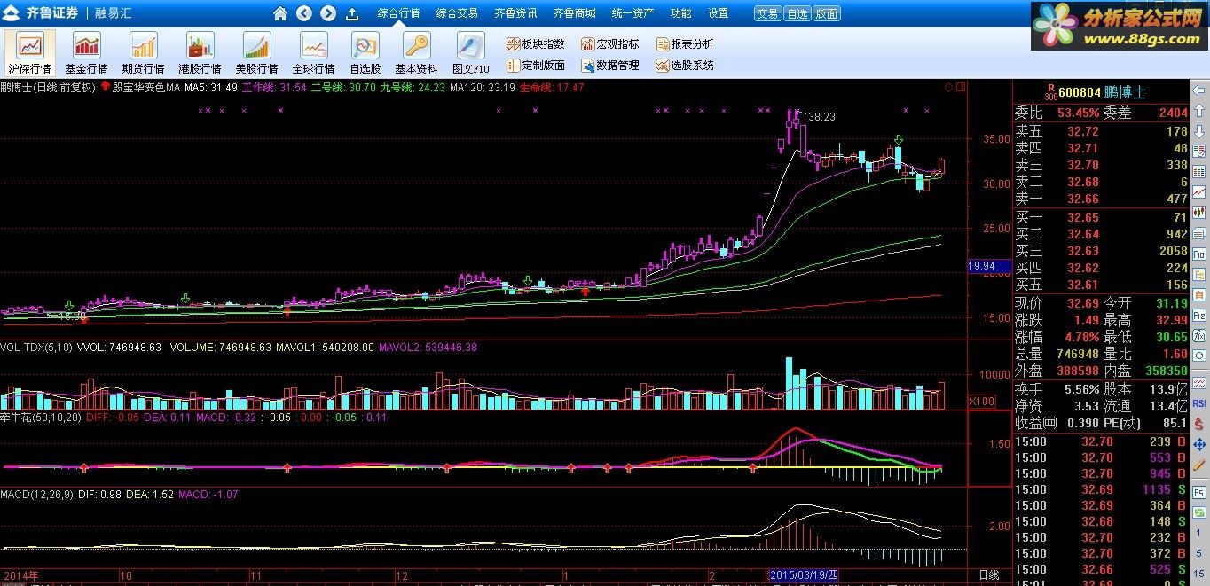The image size is (1210, 586).
Task: Open the 美股行情 US stock quotes
Action: point(256,52)
